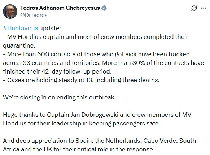
Task: Open the Grok explain-post icon
Action: click(194, 8)
